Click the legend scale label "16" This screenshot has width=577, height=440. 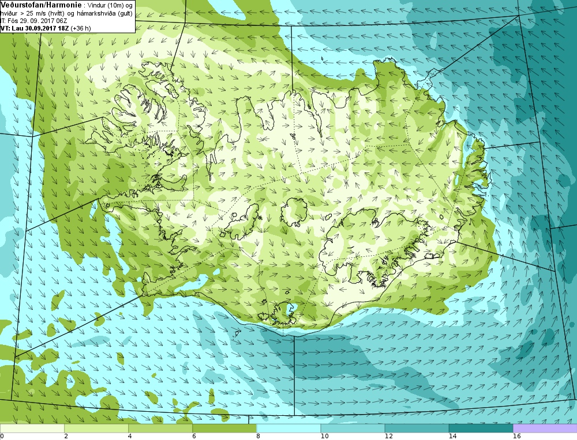[516, 437]
